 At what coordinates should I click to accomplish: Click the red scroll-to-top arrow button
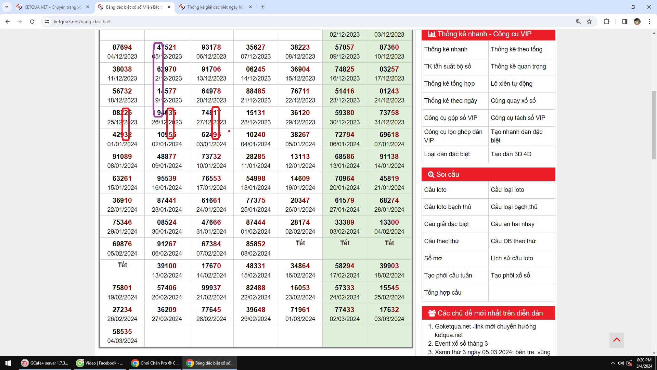coord(617,340)
